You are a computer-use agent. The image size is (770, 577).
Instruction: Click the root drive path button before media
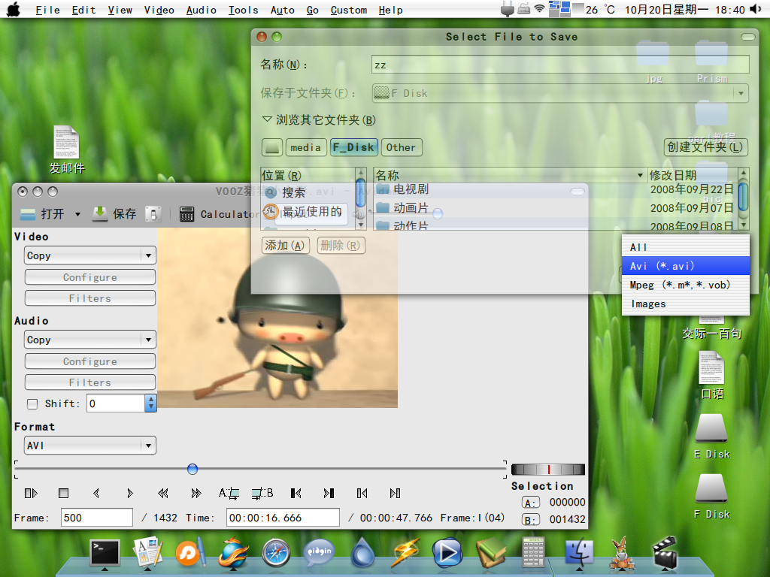click(272, 147)
